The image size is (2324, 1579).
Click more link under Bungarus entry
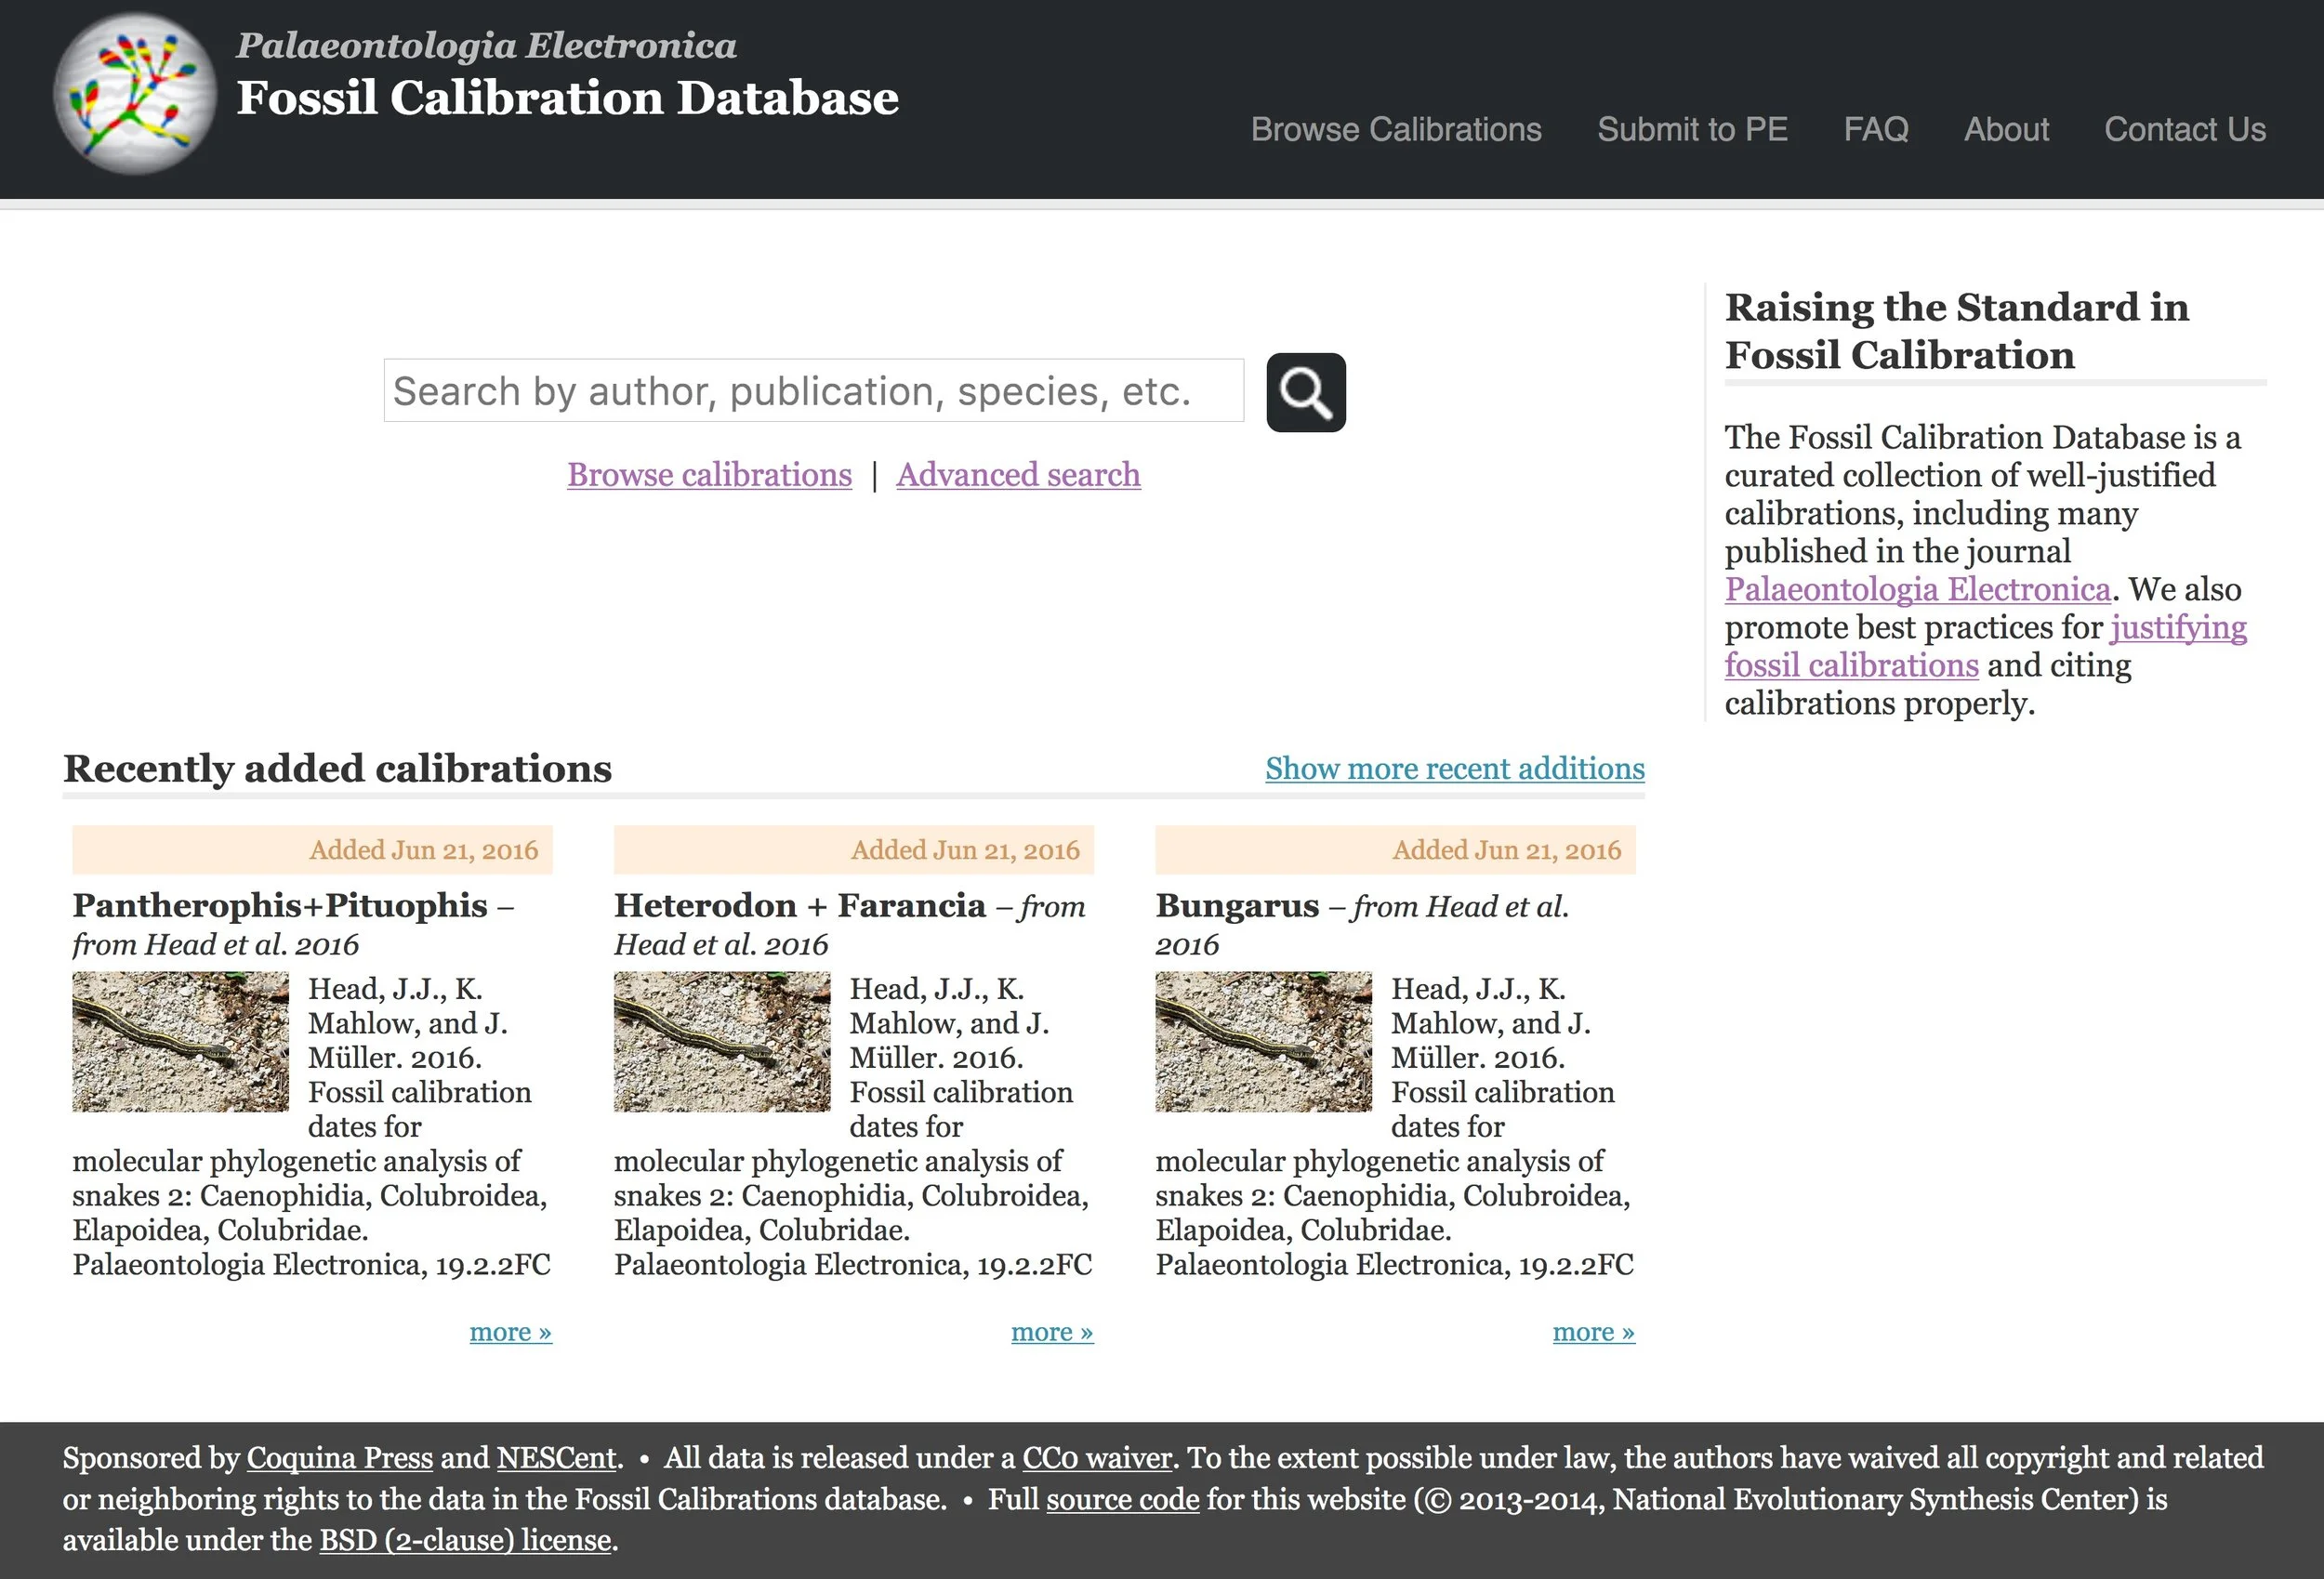(x=1593, y=1332)
